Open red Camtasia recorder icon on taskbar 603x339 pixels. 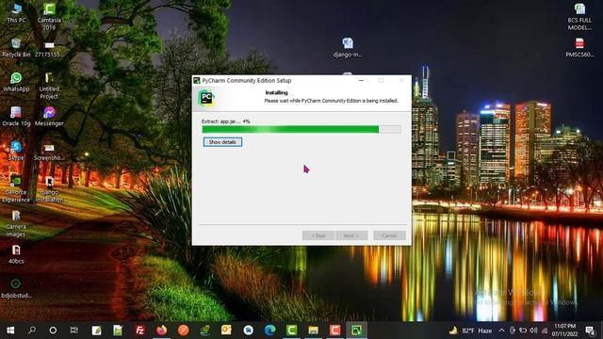[335, 331]
